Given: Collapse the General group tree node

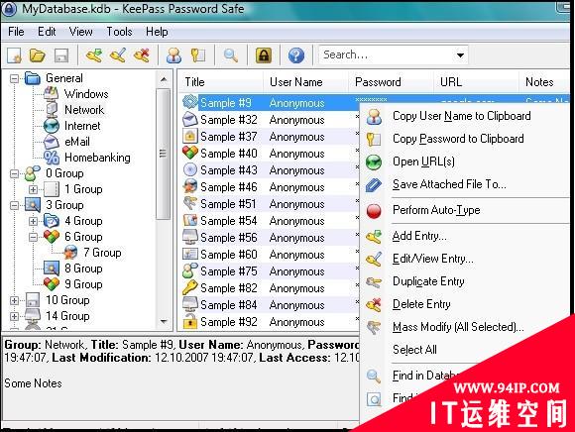Looking at the screenshot, I should (14, 78).
